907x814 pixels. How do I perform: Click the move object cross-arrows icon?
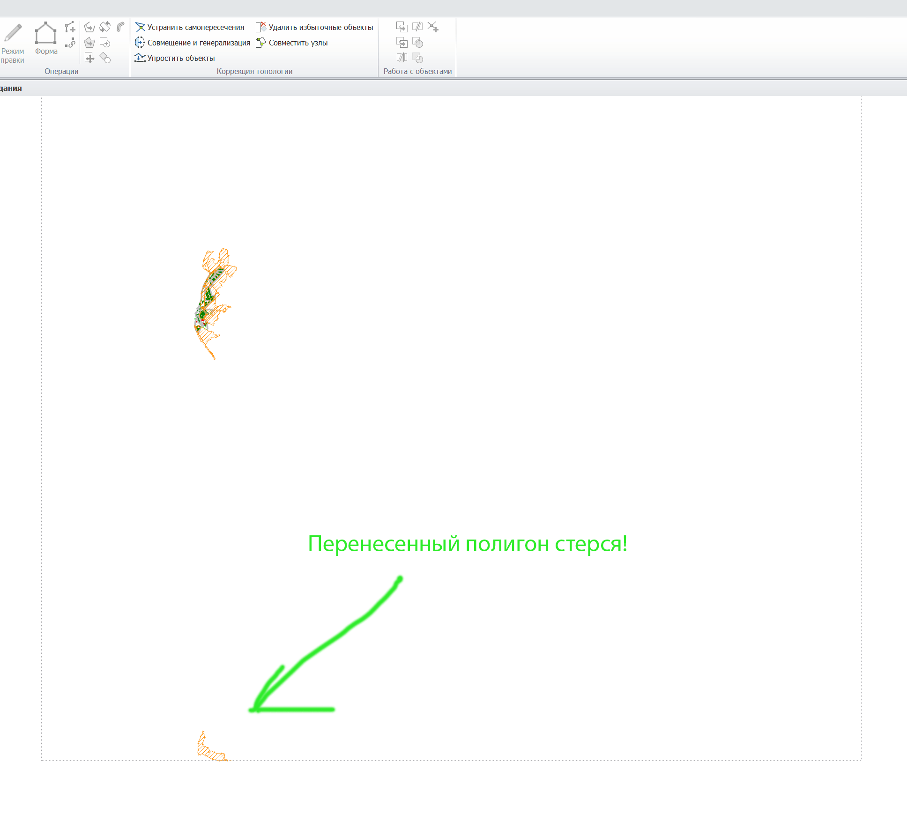pos(89,58)
